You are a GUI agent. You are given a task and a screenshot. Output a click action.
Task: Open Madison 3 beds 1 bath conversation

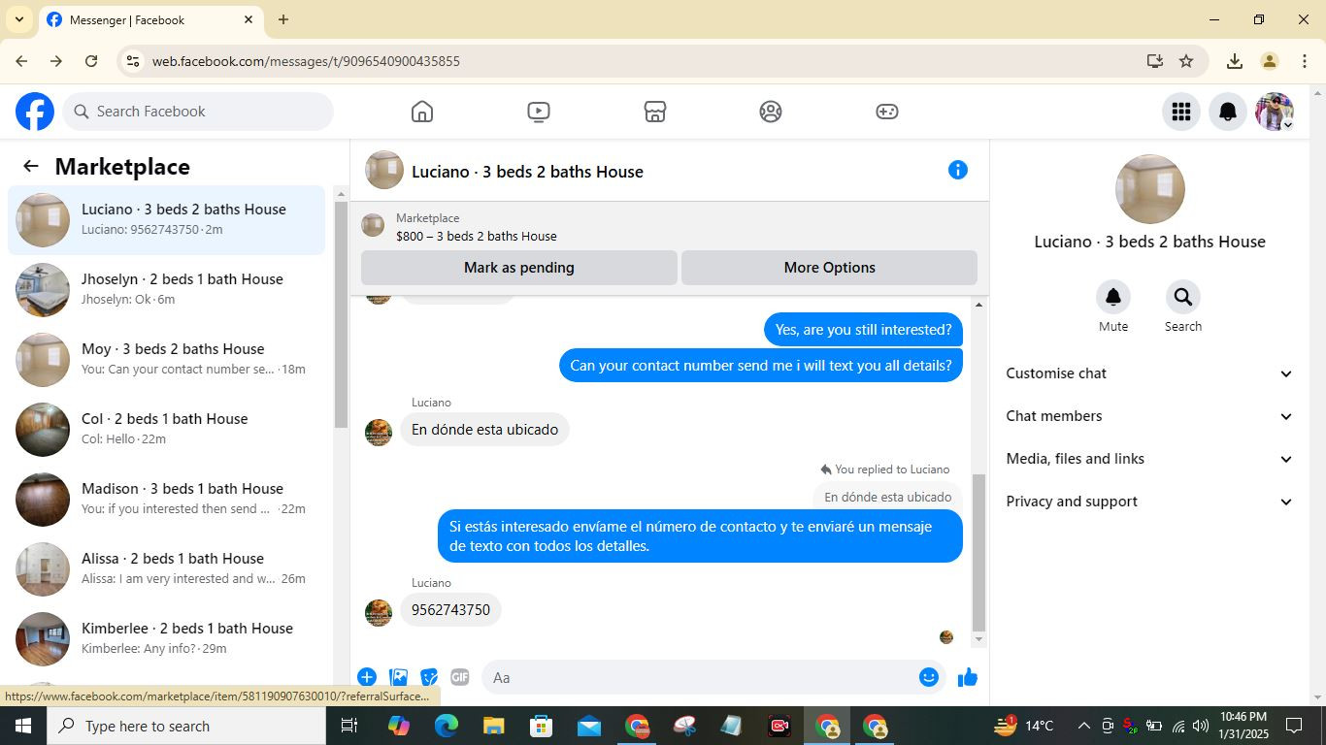[167, 500]
